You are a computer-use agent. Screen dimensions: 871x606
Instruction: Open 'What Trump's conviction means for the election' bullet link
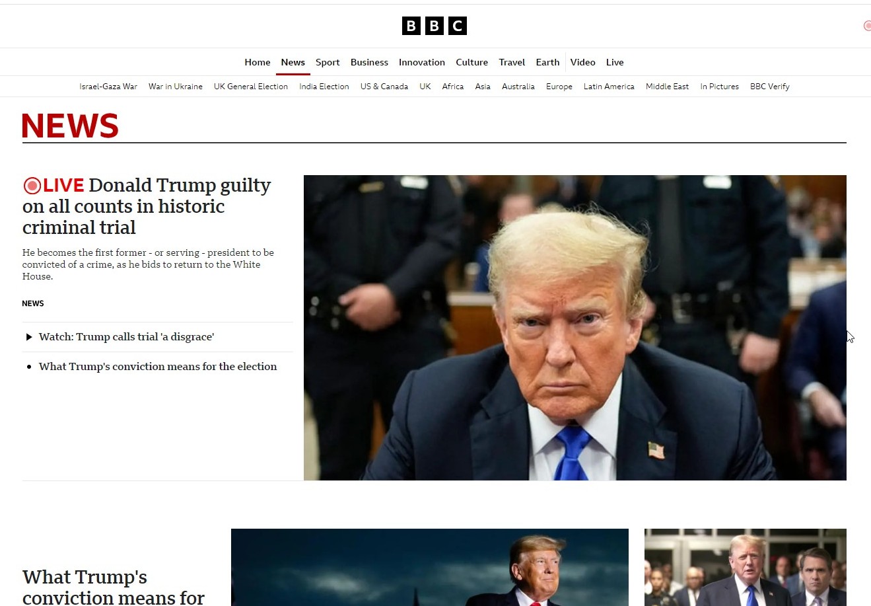tap(158, 367)
